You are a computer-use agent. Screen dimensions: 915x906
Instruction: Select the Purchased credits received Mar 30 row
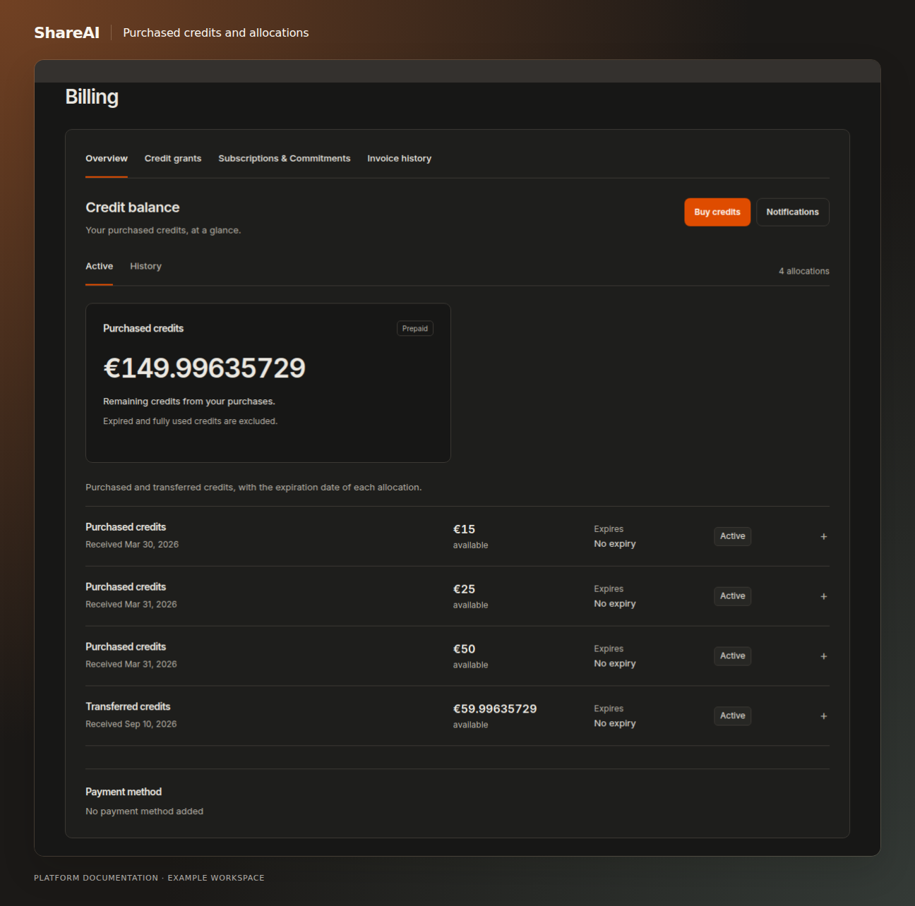(x=457, y=536)
